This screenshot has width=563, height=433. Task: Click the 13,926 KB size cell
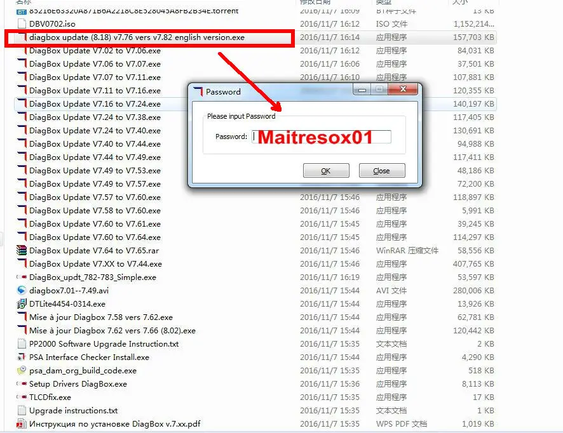point(475,304)
